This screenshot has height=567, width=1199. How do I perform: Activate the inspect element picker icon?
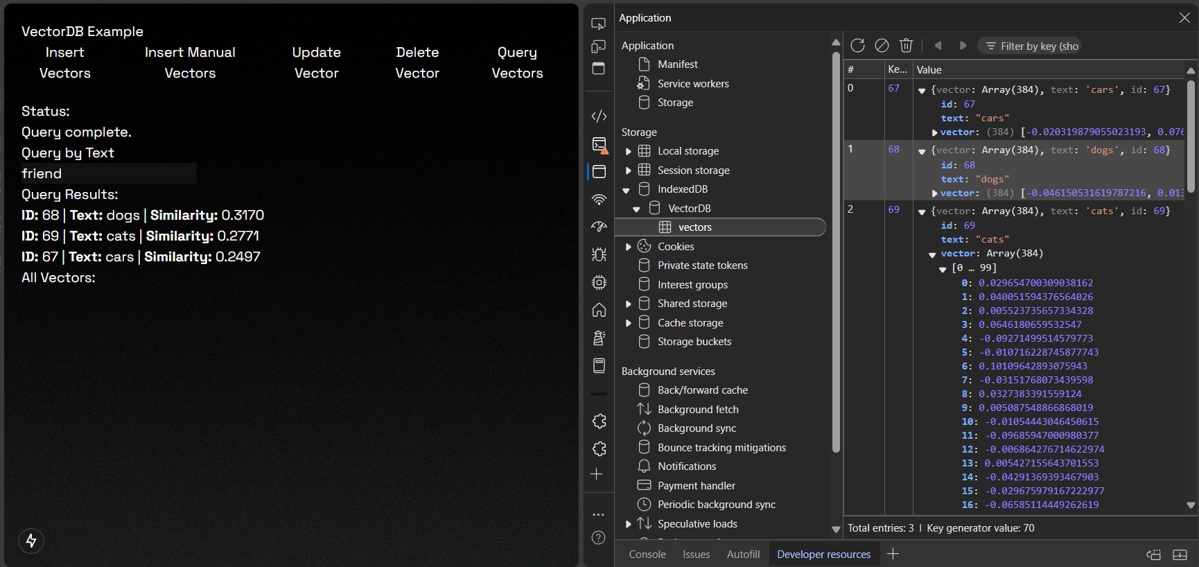599,24
